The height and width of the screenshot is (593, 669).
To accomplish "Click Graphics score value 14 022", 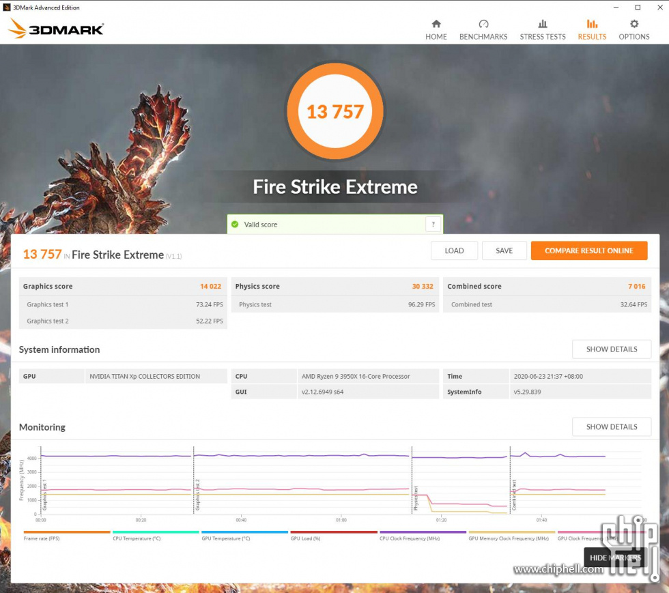I will [210, 286].
